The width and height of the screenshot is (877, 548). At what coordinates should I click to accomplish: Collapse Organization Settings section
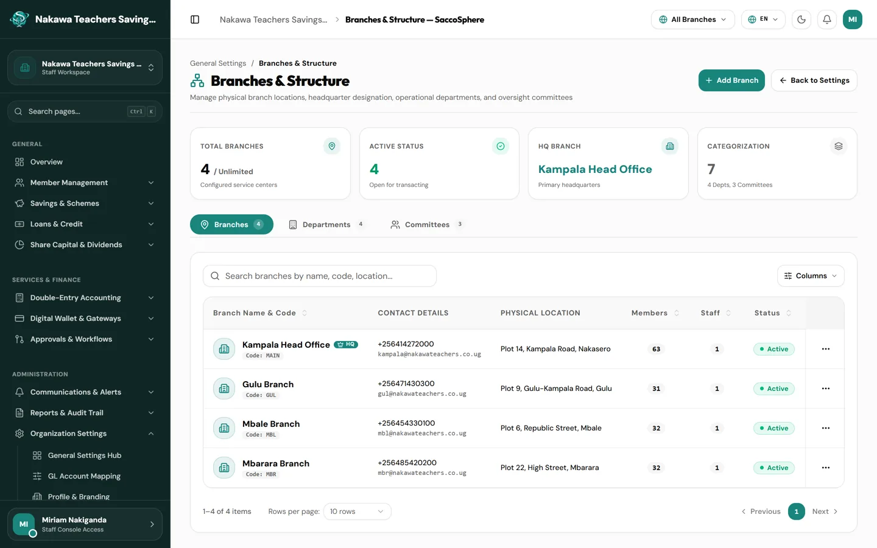85,434
